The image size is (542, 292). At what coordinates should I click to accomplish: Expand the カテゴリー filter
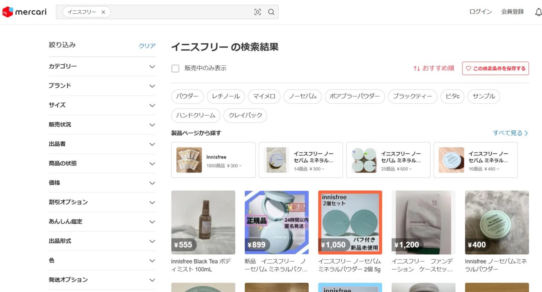coord(102,67)
